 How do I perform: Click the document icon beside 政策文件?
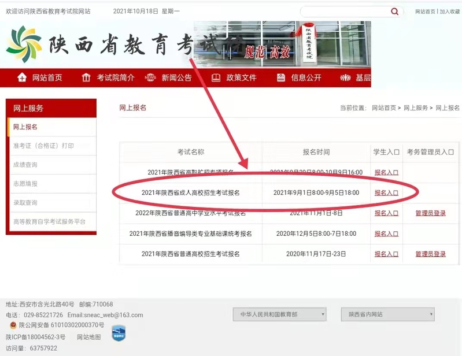pyautogui.click(x=216, y=77)
